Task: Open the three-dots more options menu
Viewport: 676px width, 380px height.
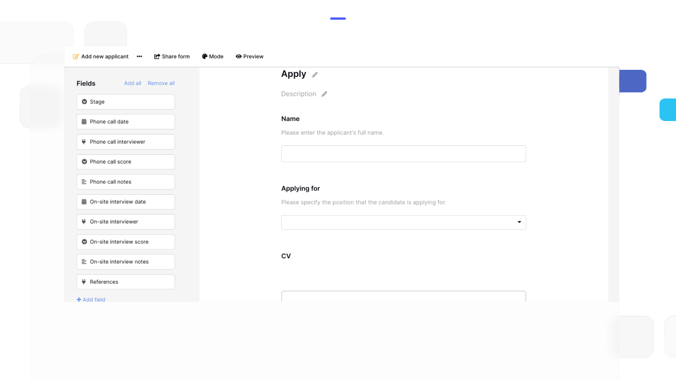Action: tap(139, 57)
